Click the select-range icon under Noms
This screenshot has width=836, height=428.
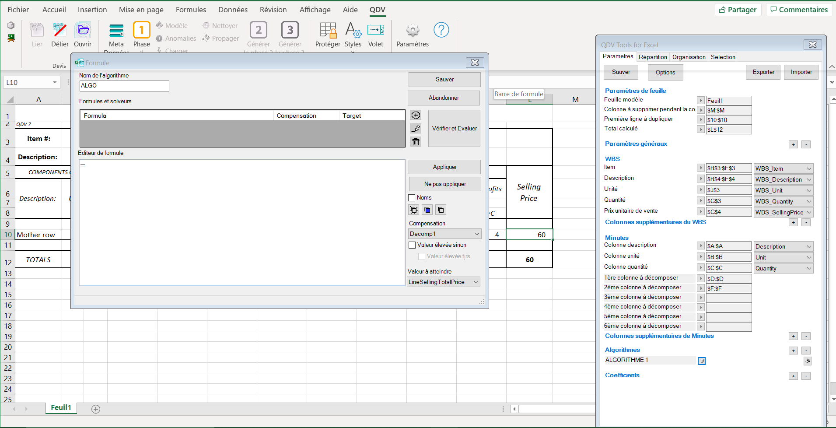(414, 210)
